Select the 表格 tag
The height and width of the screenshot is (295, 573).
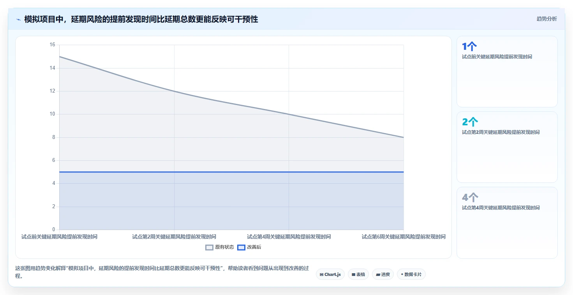(358, 274)
